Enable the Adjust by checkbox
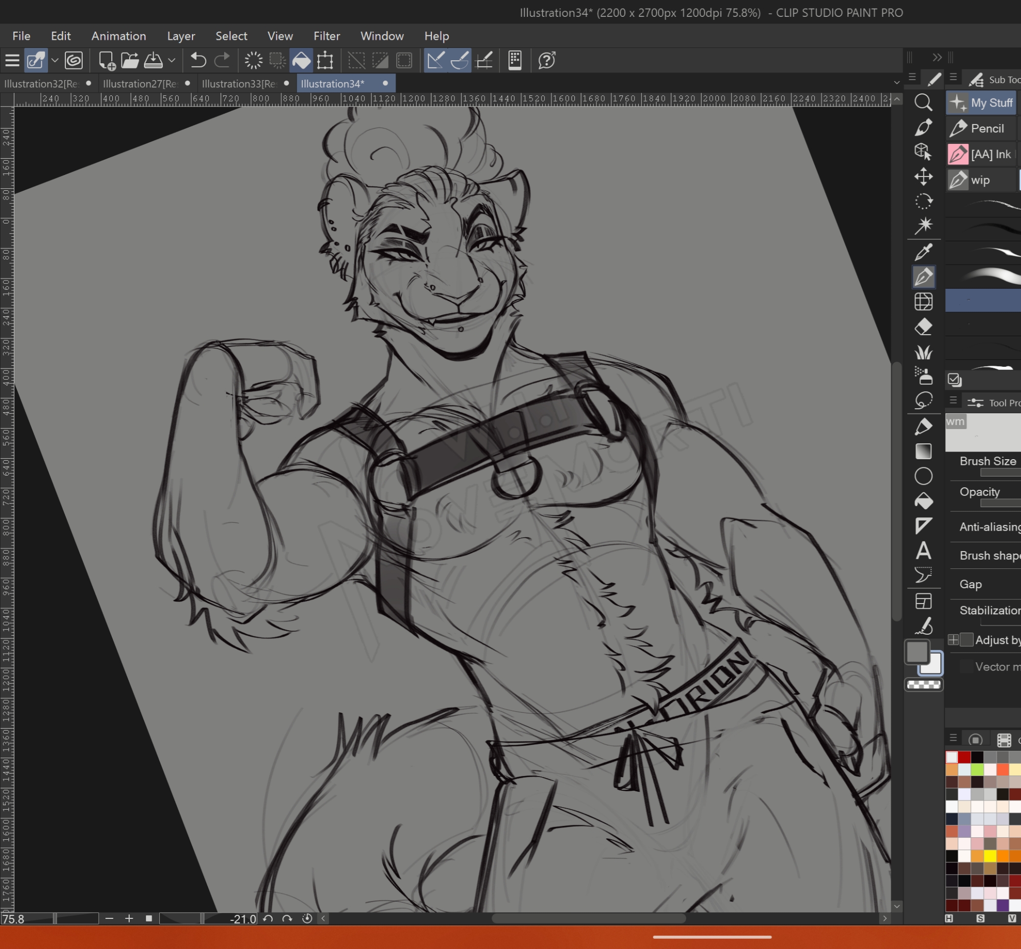The height and width of the screenshot is (949, 1021). [966, 639]
